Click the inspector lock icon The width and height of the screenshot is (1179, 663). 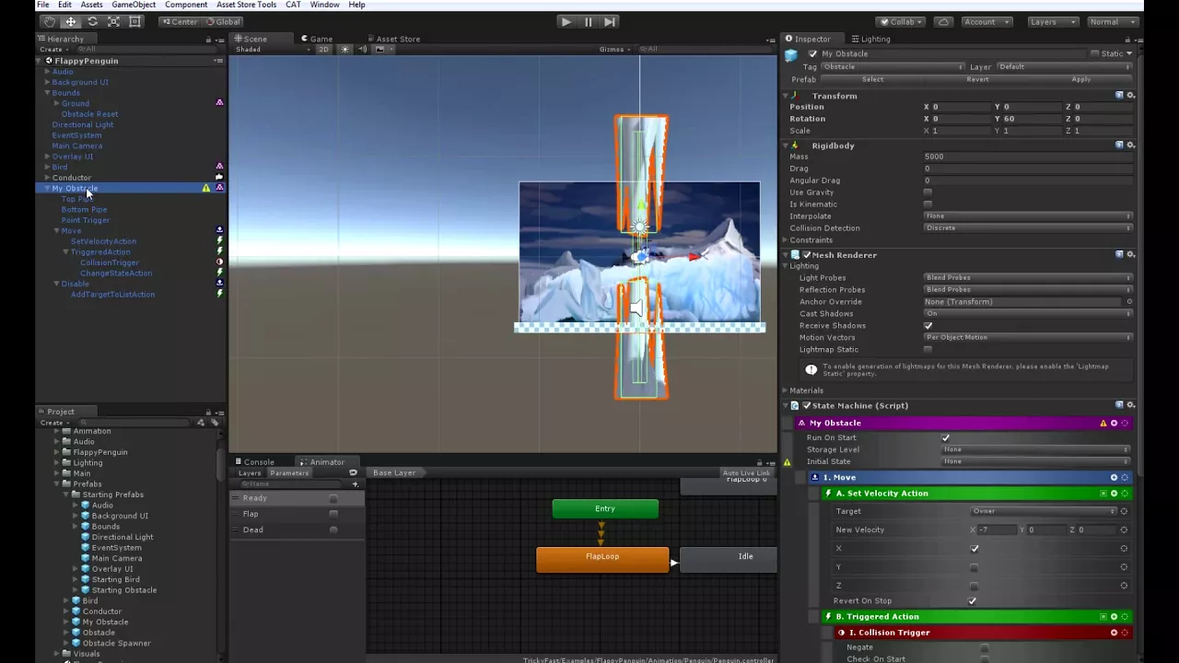[1127, 40]
